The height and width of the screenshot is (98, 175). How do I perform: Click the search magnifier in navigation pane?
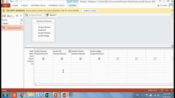click(22, 20)
